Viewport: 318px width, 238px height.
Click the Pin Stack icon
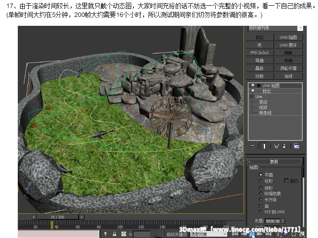pyautogui.click(x=252, y=145)
